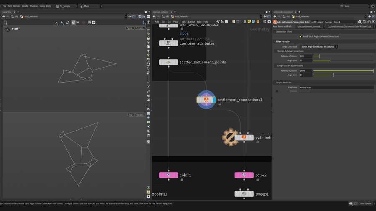Select the scatter_settlement_points node

(168, 62)
